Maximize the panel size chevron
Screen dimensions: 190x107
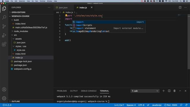point(180,91)
